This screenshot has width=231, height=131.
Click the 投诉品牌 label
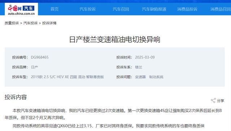(x=20, y=67)
